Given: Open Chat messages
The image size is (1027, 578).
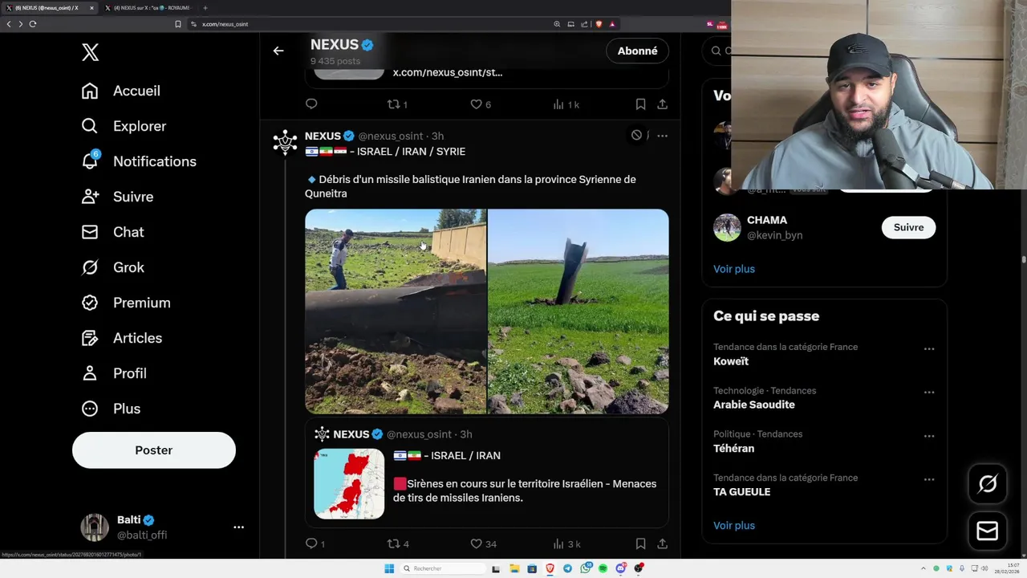Looking at the screenshot, I should pos(112,232).
